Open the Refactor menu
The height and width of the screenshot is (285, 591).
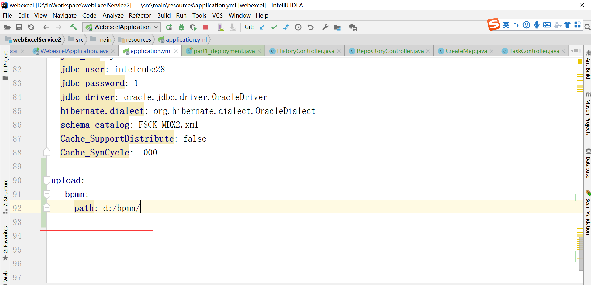pyautogui.click(x=140, y=15)
